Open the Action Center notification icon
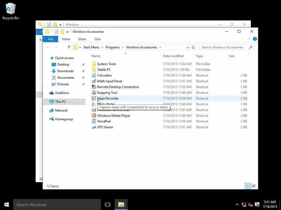281x210 pixels. click(x=257, y=205)
